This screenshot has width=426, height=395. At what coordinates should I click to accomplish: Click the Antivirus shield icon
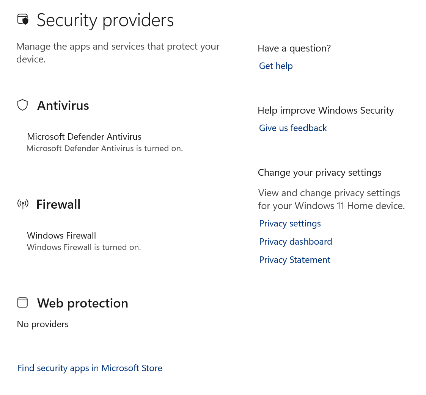tap(23, 105)
